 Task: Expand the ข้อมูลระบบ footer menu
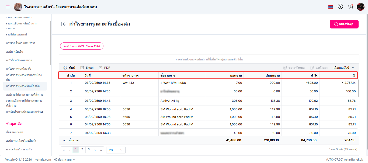[64, 160]
